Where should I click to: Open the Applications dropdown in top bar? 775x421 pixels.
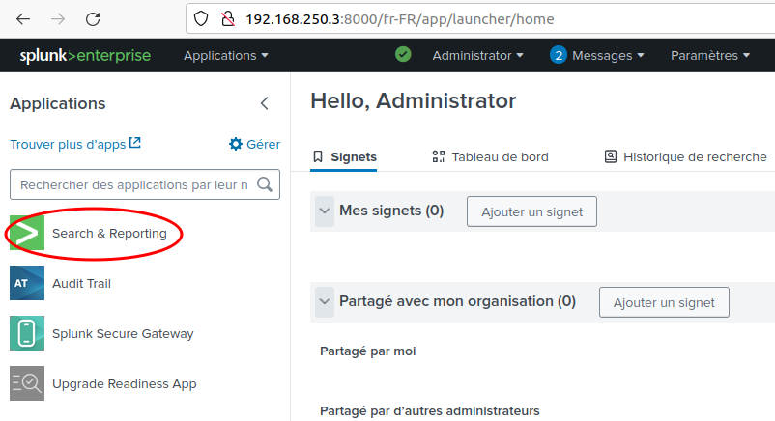click(226, 56)
